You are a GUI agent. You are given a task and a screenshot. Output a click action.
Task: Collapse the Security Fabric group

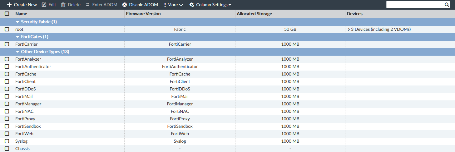17,22
